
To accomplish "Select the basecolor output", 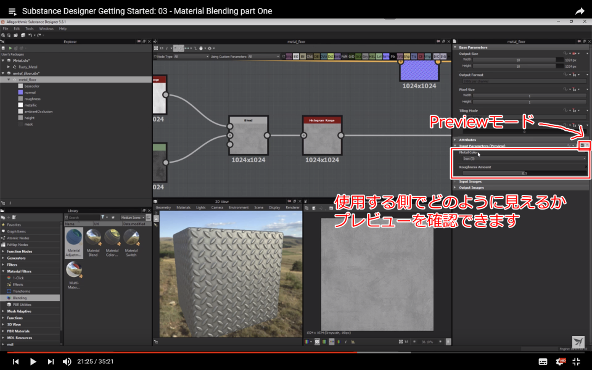I will point(31,86).
